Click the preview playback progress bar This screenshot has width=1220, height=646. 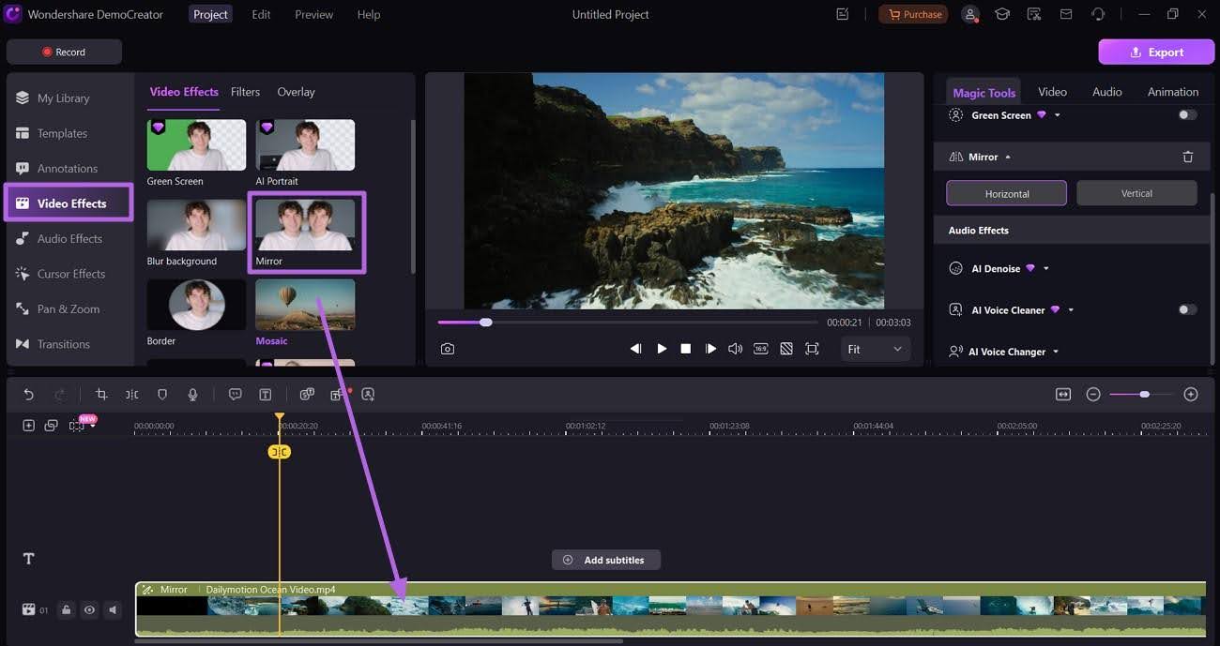click(627, 323)
